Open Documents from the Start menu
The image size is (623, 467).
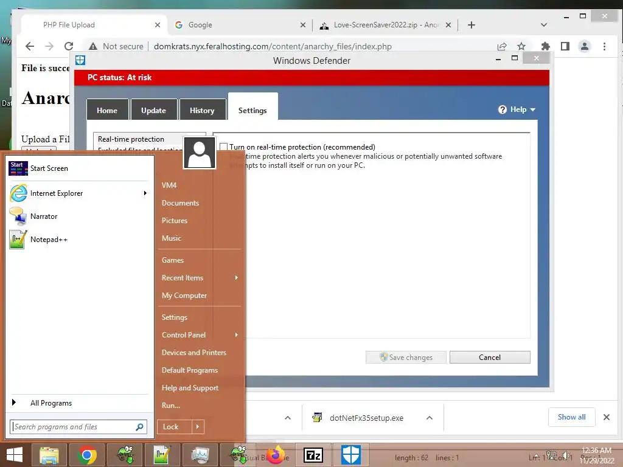tap(180, 203)
